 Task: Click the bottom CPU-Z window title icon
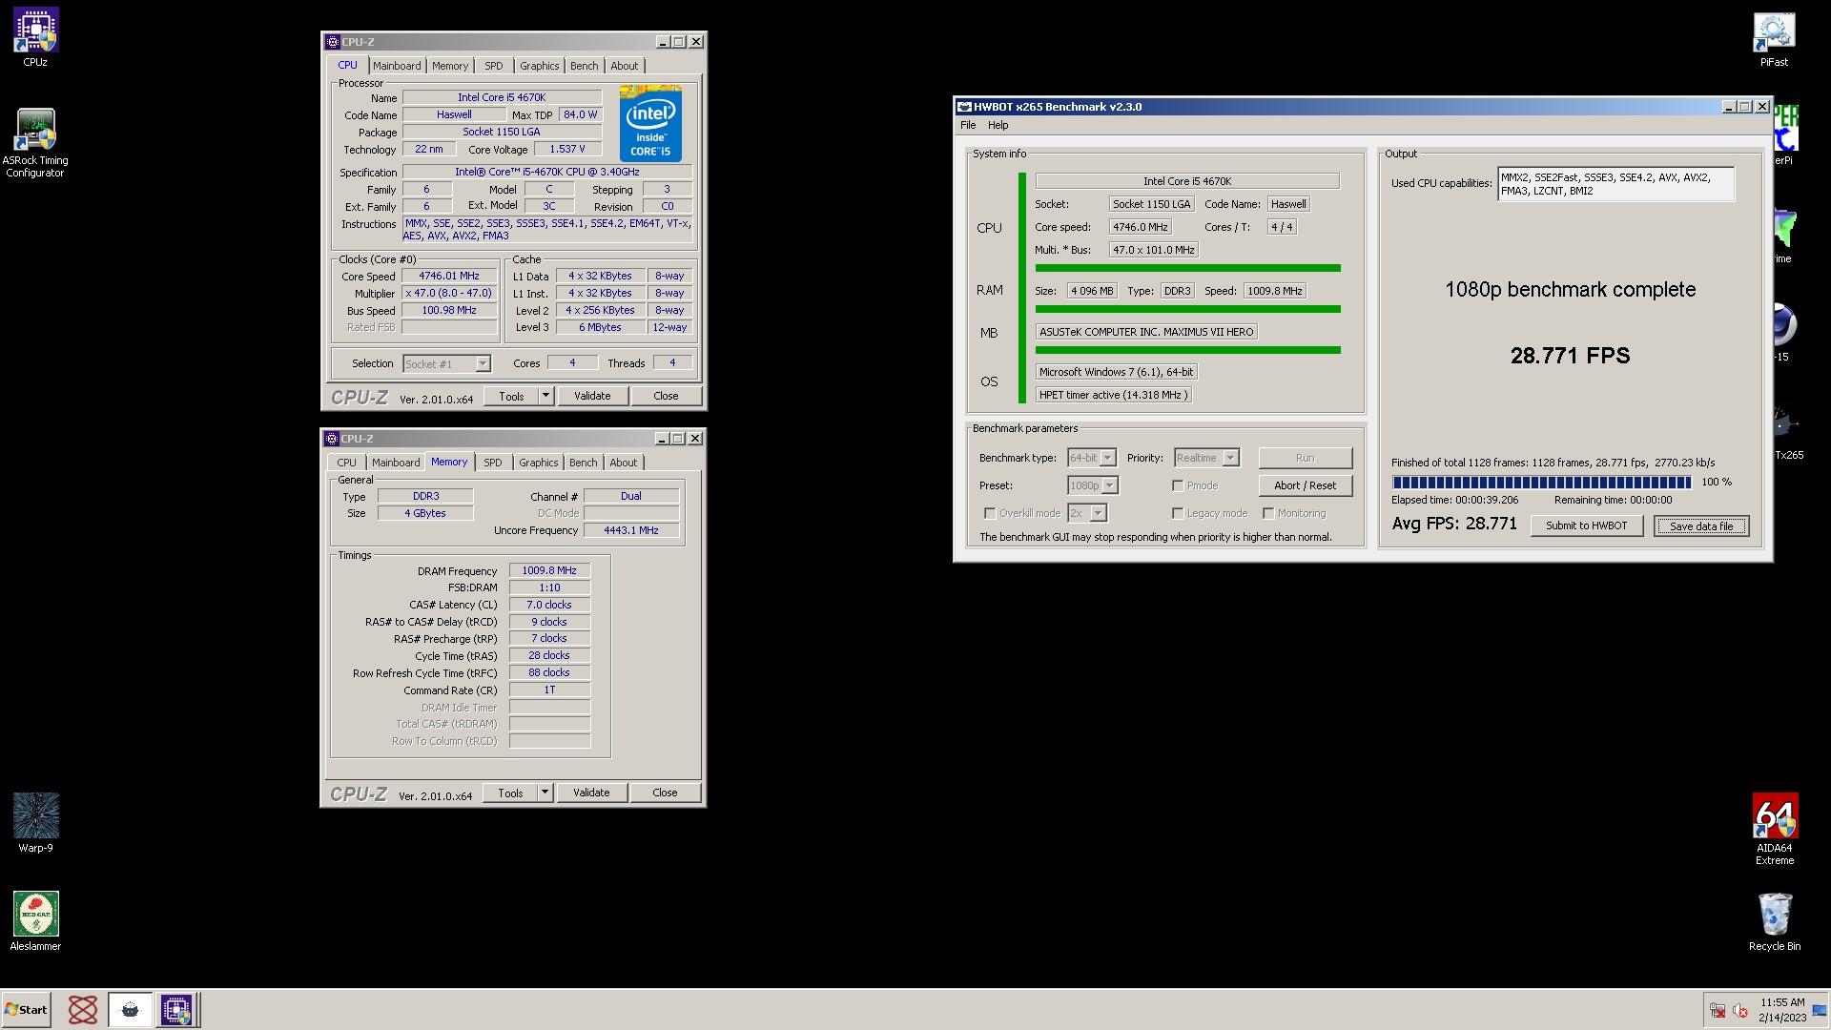tap(331, 439)
